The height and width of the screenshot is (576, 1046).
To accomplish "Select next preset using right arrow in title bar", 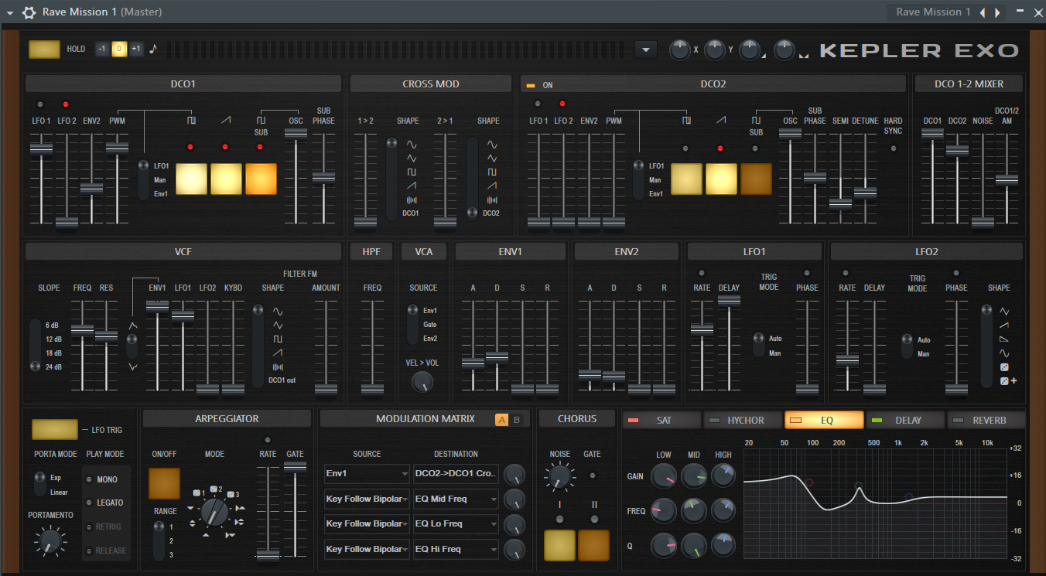I will pyautogui.click(x=997, y=12).
